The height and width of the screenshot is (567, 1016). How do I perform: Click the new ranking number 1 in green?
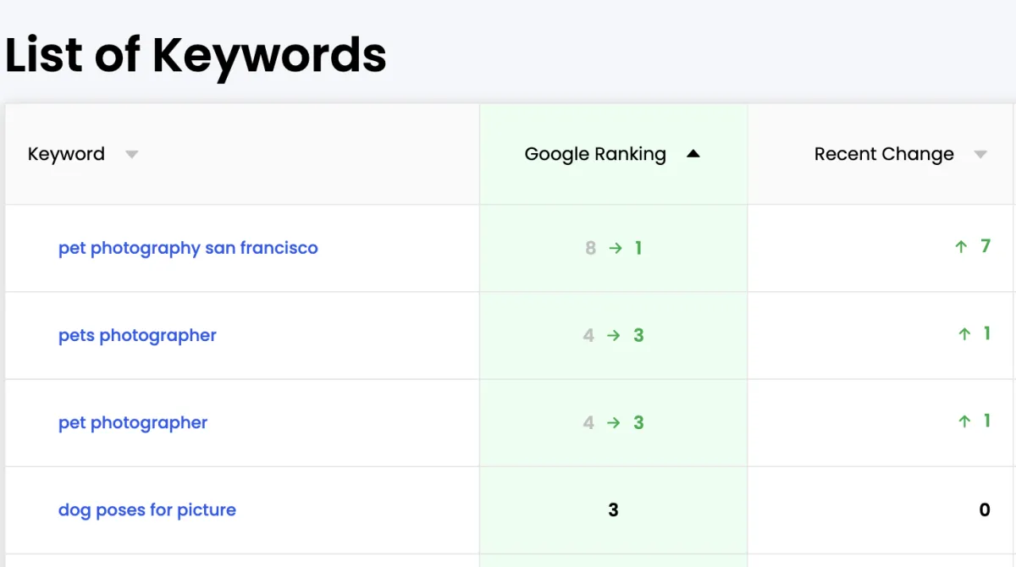pos(638,248)
